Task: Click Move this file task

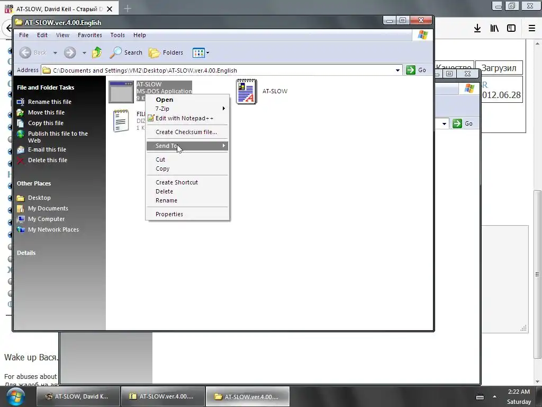Action: click(x=46, y=112)
